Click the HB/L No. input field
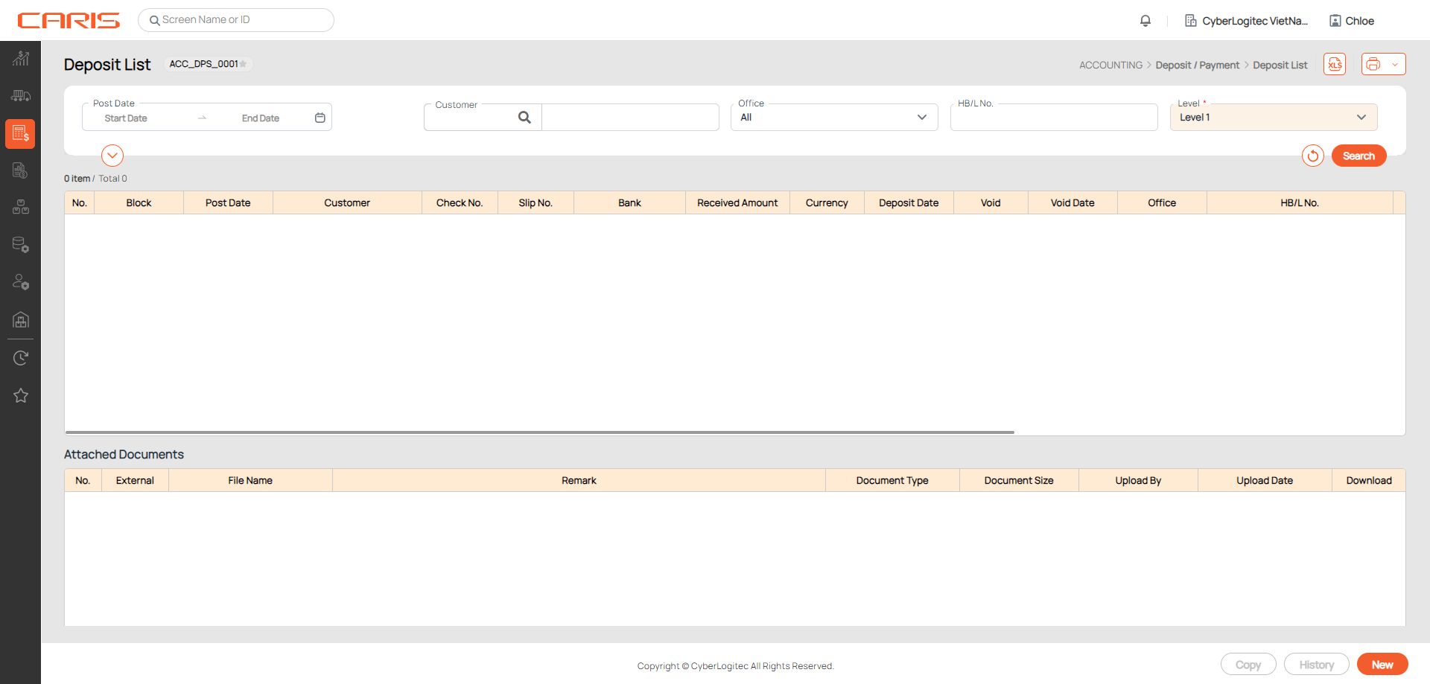 [1053, 118]
